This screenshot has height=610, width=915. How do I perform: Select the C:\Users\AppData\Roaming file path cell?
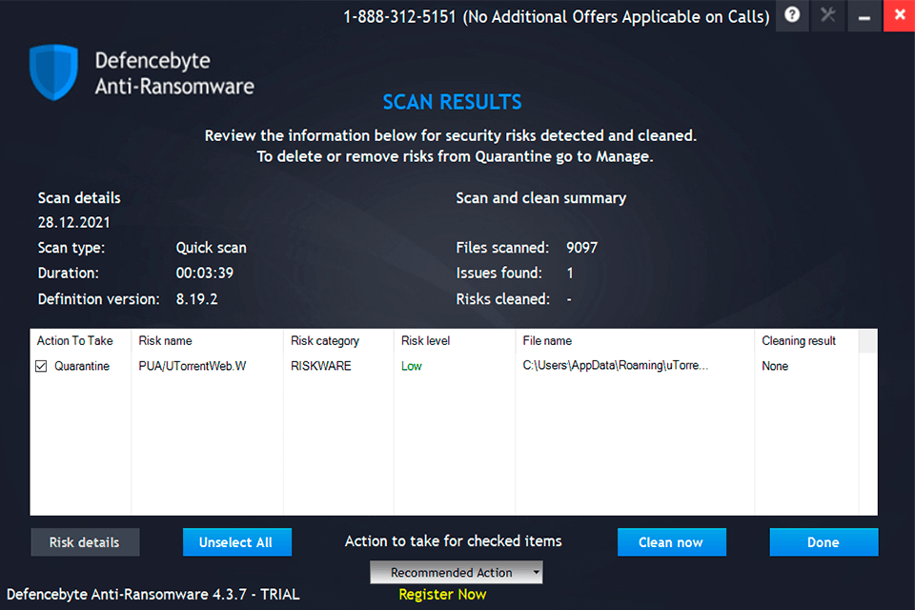(616, 365)
